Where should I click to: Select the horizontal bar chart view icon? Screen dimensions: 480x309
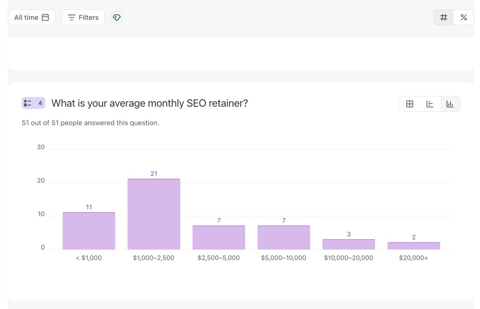[x=430, y=104]
